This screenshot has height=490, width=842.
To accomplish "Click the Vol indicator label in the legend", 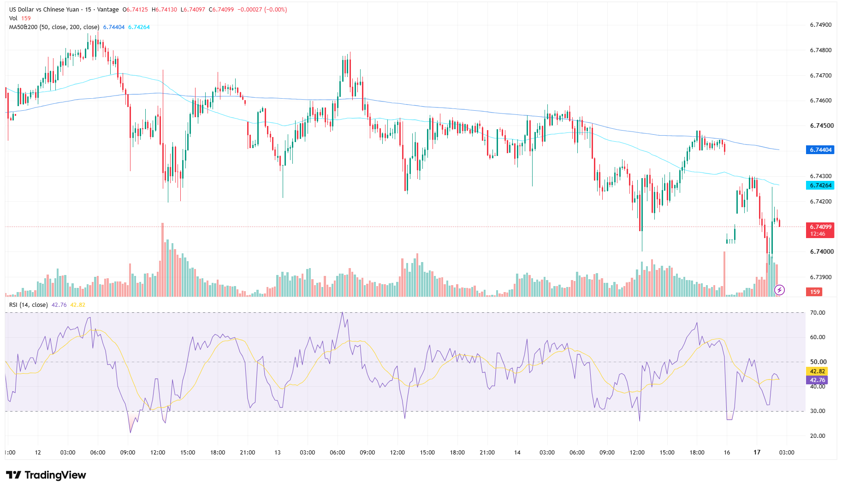I will point(13,18).
